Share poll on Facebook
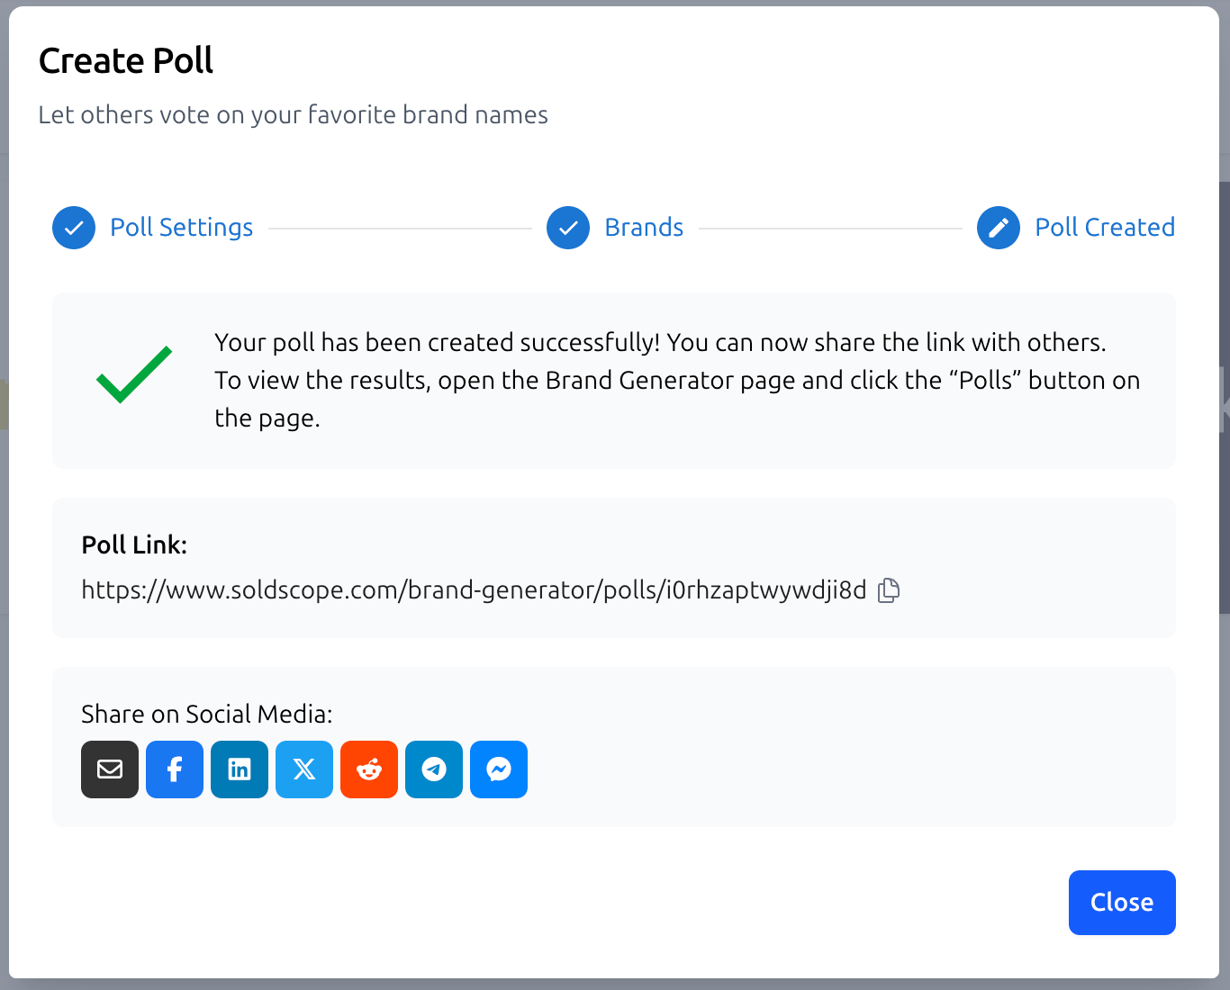 pyautogui.click(x=174, y=769)
